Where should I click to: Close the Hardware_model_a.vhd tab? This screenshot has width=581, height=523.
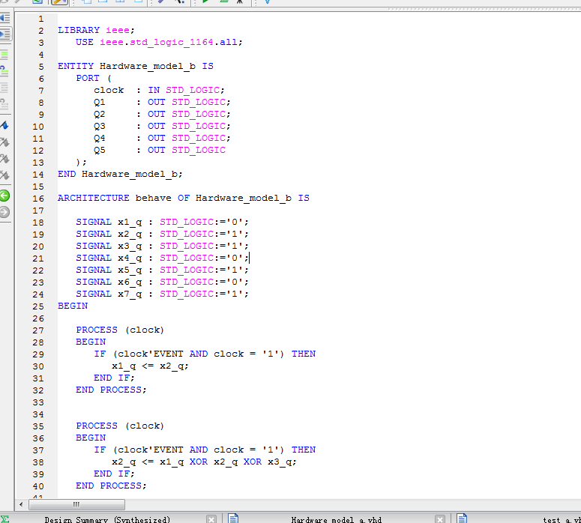440,519
